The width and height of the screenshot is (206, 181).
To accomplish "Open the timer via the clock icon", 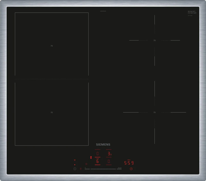I will point(131,169).
